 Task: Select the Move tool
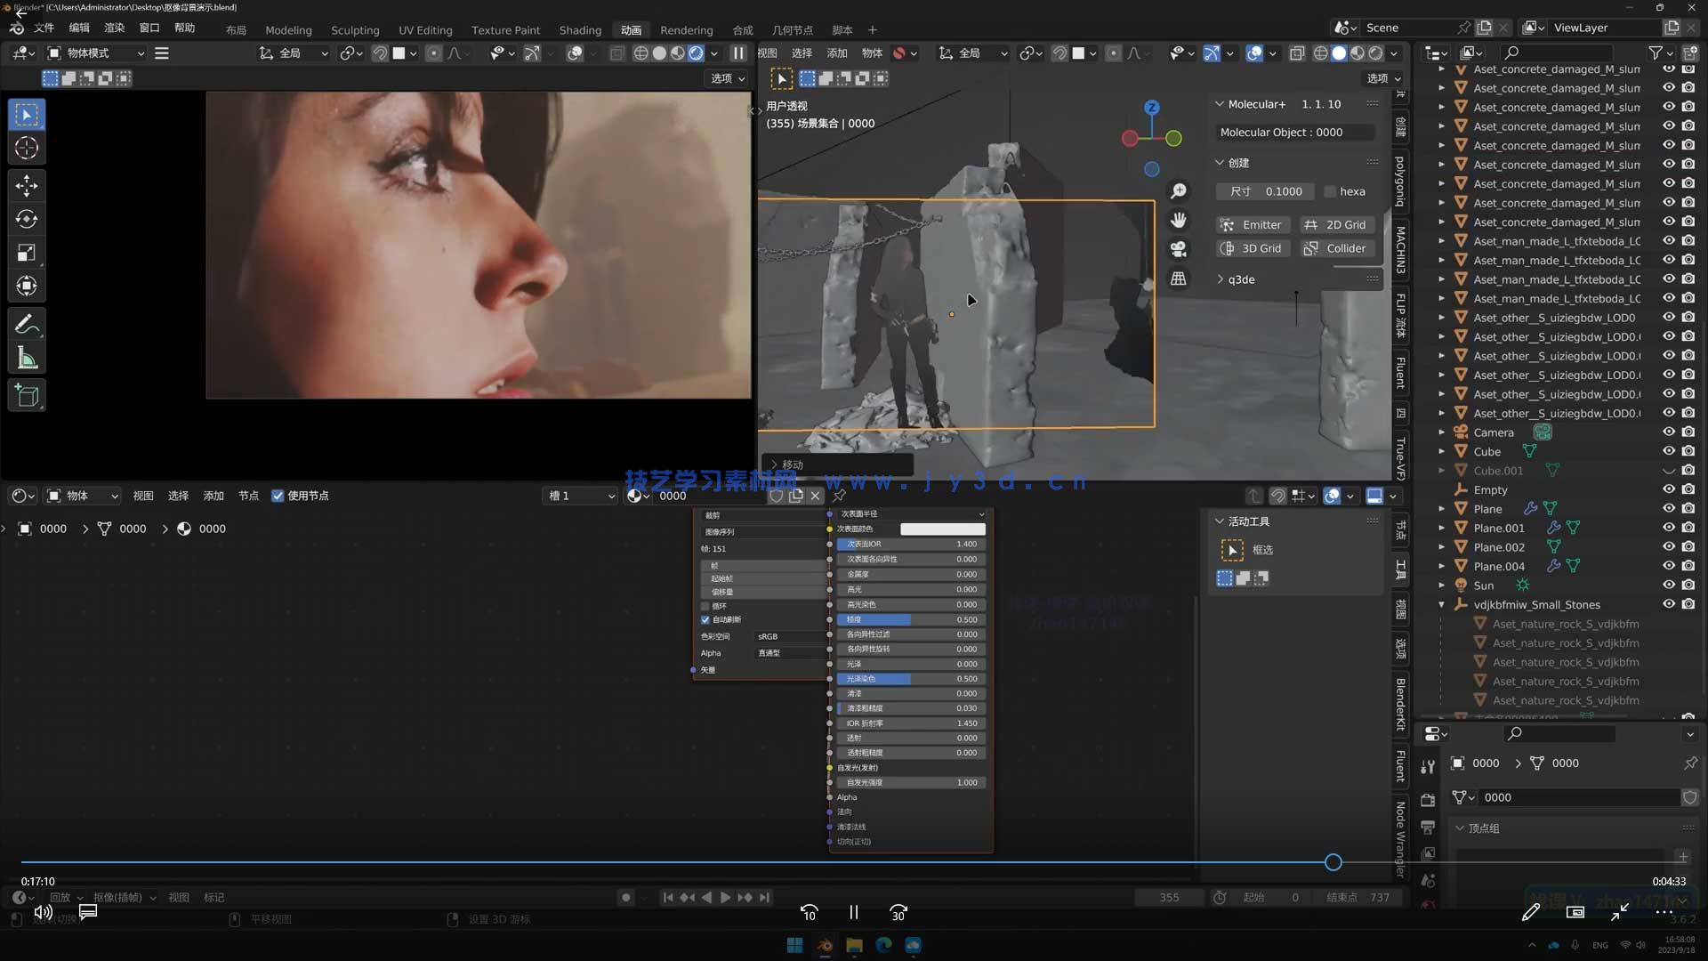[27, 185]
